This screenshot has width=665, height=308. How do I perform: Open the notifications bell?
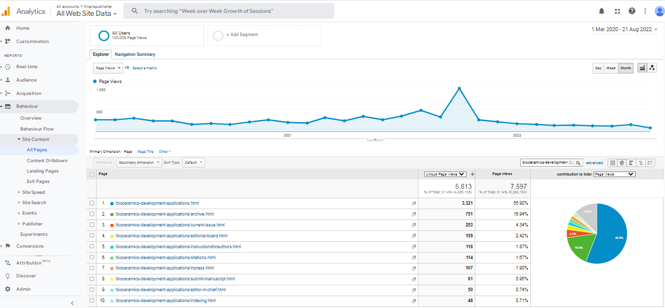[602, 11]
